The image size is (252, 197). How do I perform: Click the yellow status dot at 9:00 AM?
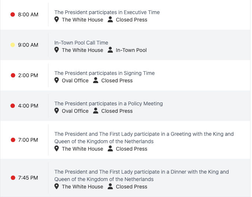tap(13, 45)
